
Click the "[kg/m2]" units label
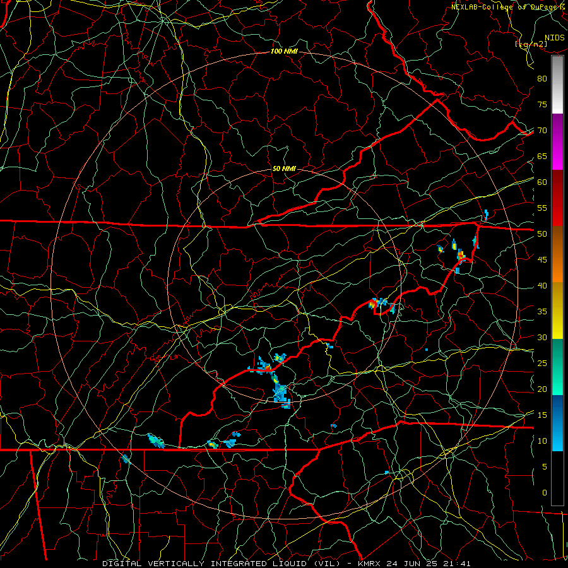point(531,44)
